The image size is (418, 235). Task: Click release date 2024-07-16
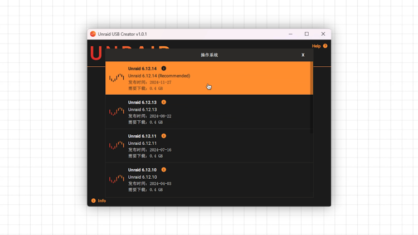tap(161, 150)
